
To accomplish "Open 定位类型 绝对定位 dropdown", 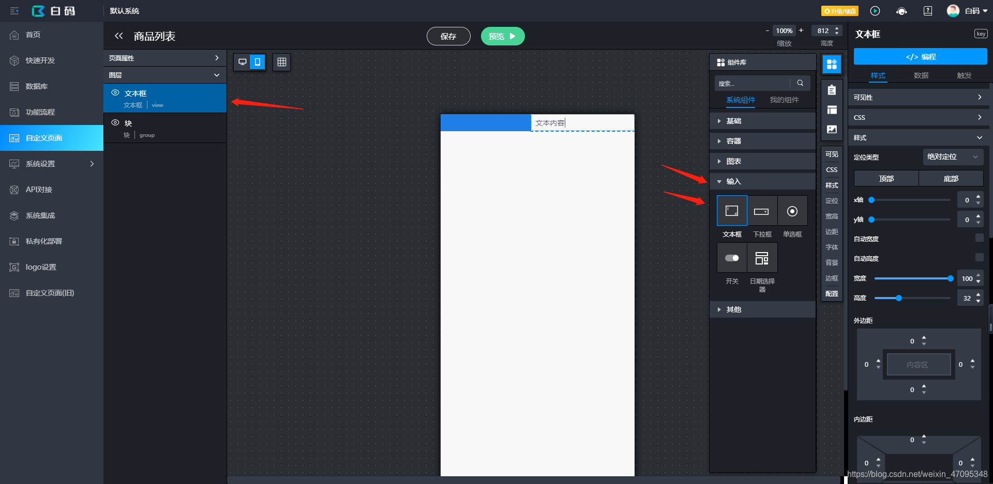I will 953,157.
